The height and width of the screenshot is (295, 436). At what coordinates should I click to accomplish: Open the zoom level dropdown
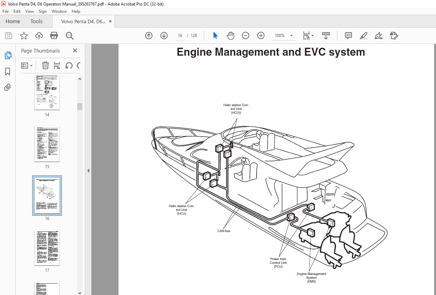291,36
